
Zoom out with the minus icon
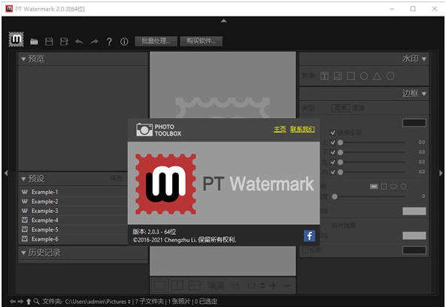[287, 285]
